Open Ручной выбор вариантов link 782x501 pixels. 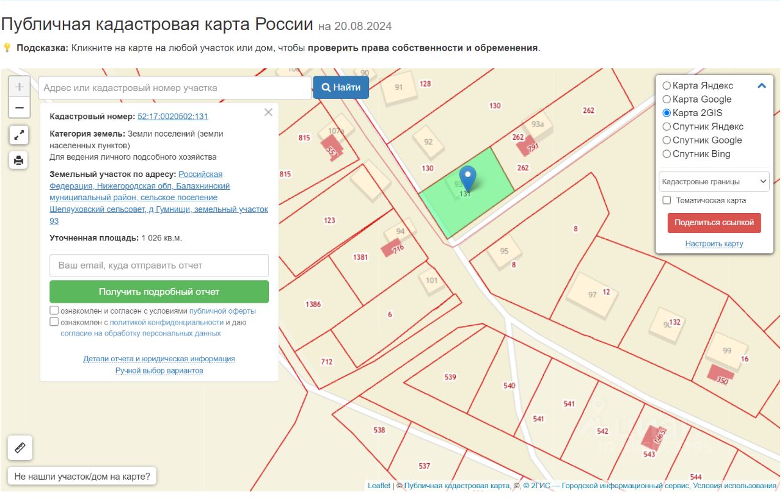pyautogui.click(x=159, y=370)
